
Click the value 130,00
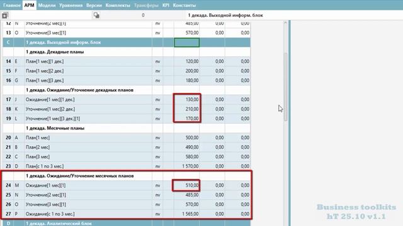(x=192, y=100)
